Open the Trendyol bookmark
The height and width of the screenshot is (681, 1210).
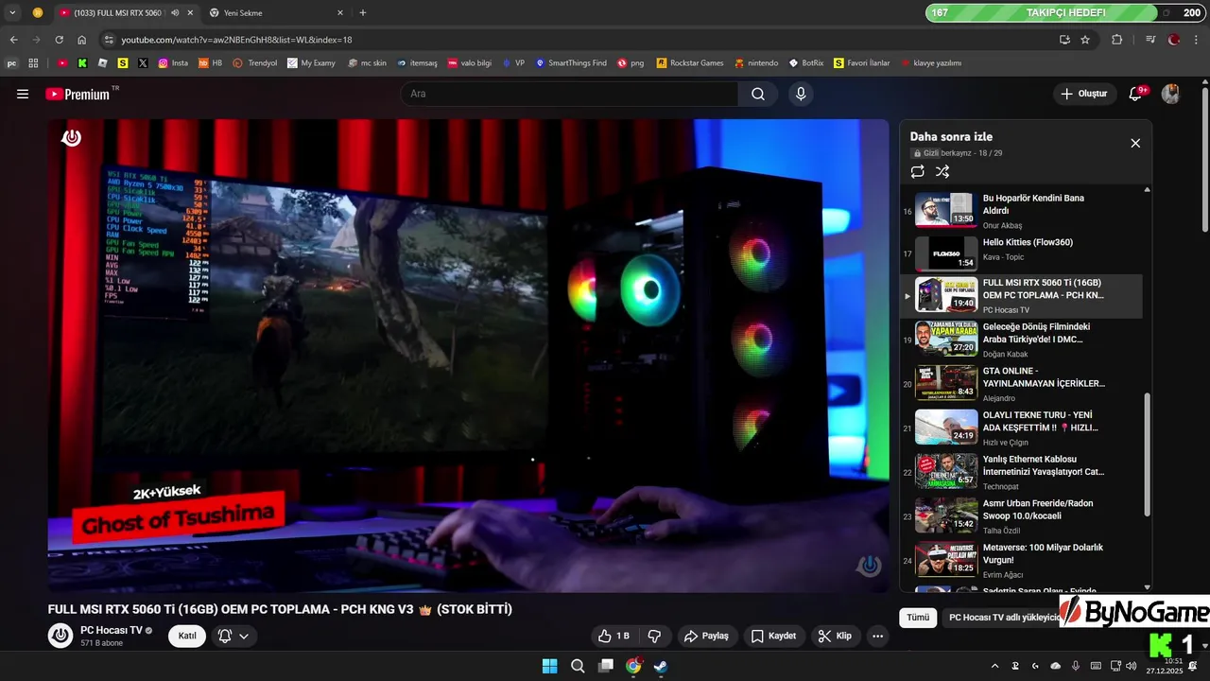[x=255, y=63]
